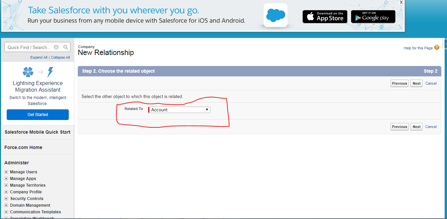Open the Help for this Page link

[418, 48]
